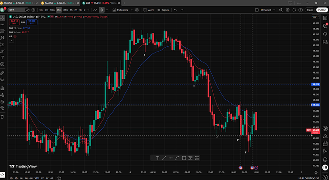Viewport: 329px width, 180px height.
Task: Expand the Indicators favorites dropdown arrow
Action: (132, 10)
